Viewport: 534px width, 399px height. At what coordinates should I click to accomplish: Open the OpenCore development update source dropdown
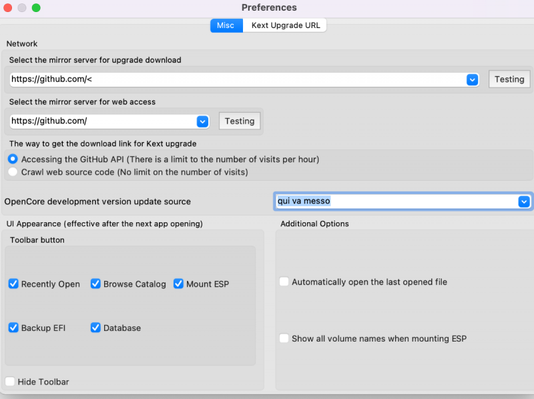click(x=525, y=202)
